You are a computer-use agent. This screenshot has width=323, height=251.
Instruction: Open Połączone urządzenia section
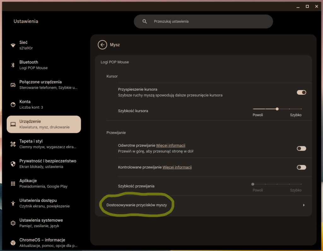(x=44, y=85)
